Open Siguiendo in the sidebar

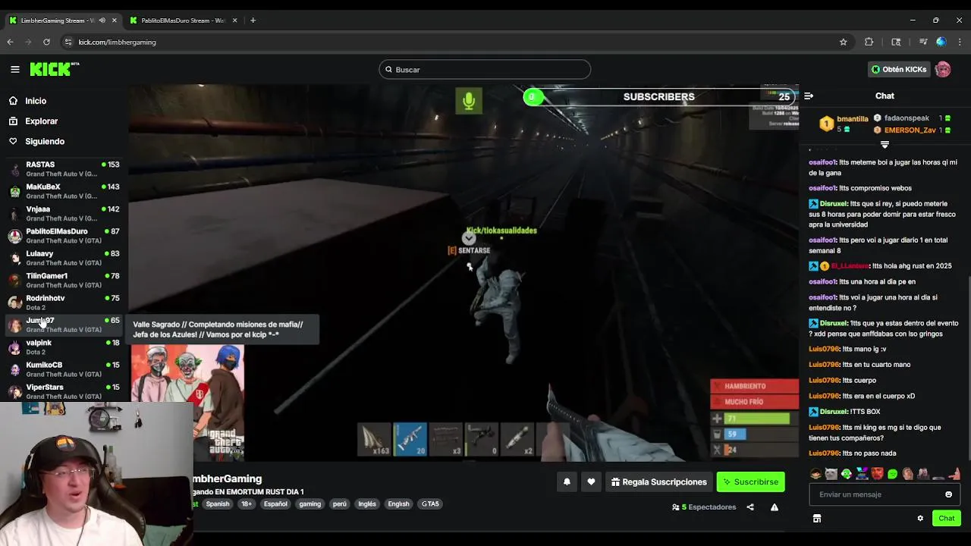[45, 141]
